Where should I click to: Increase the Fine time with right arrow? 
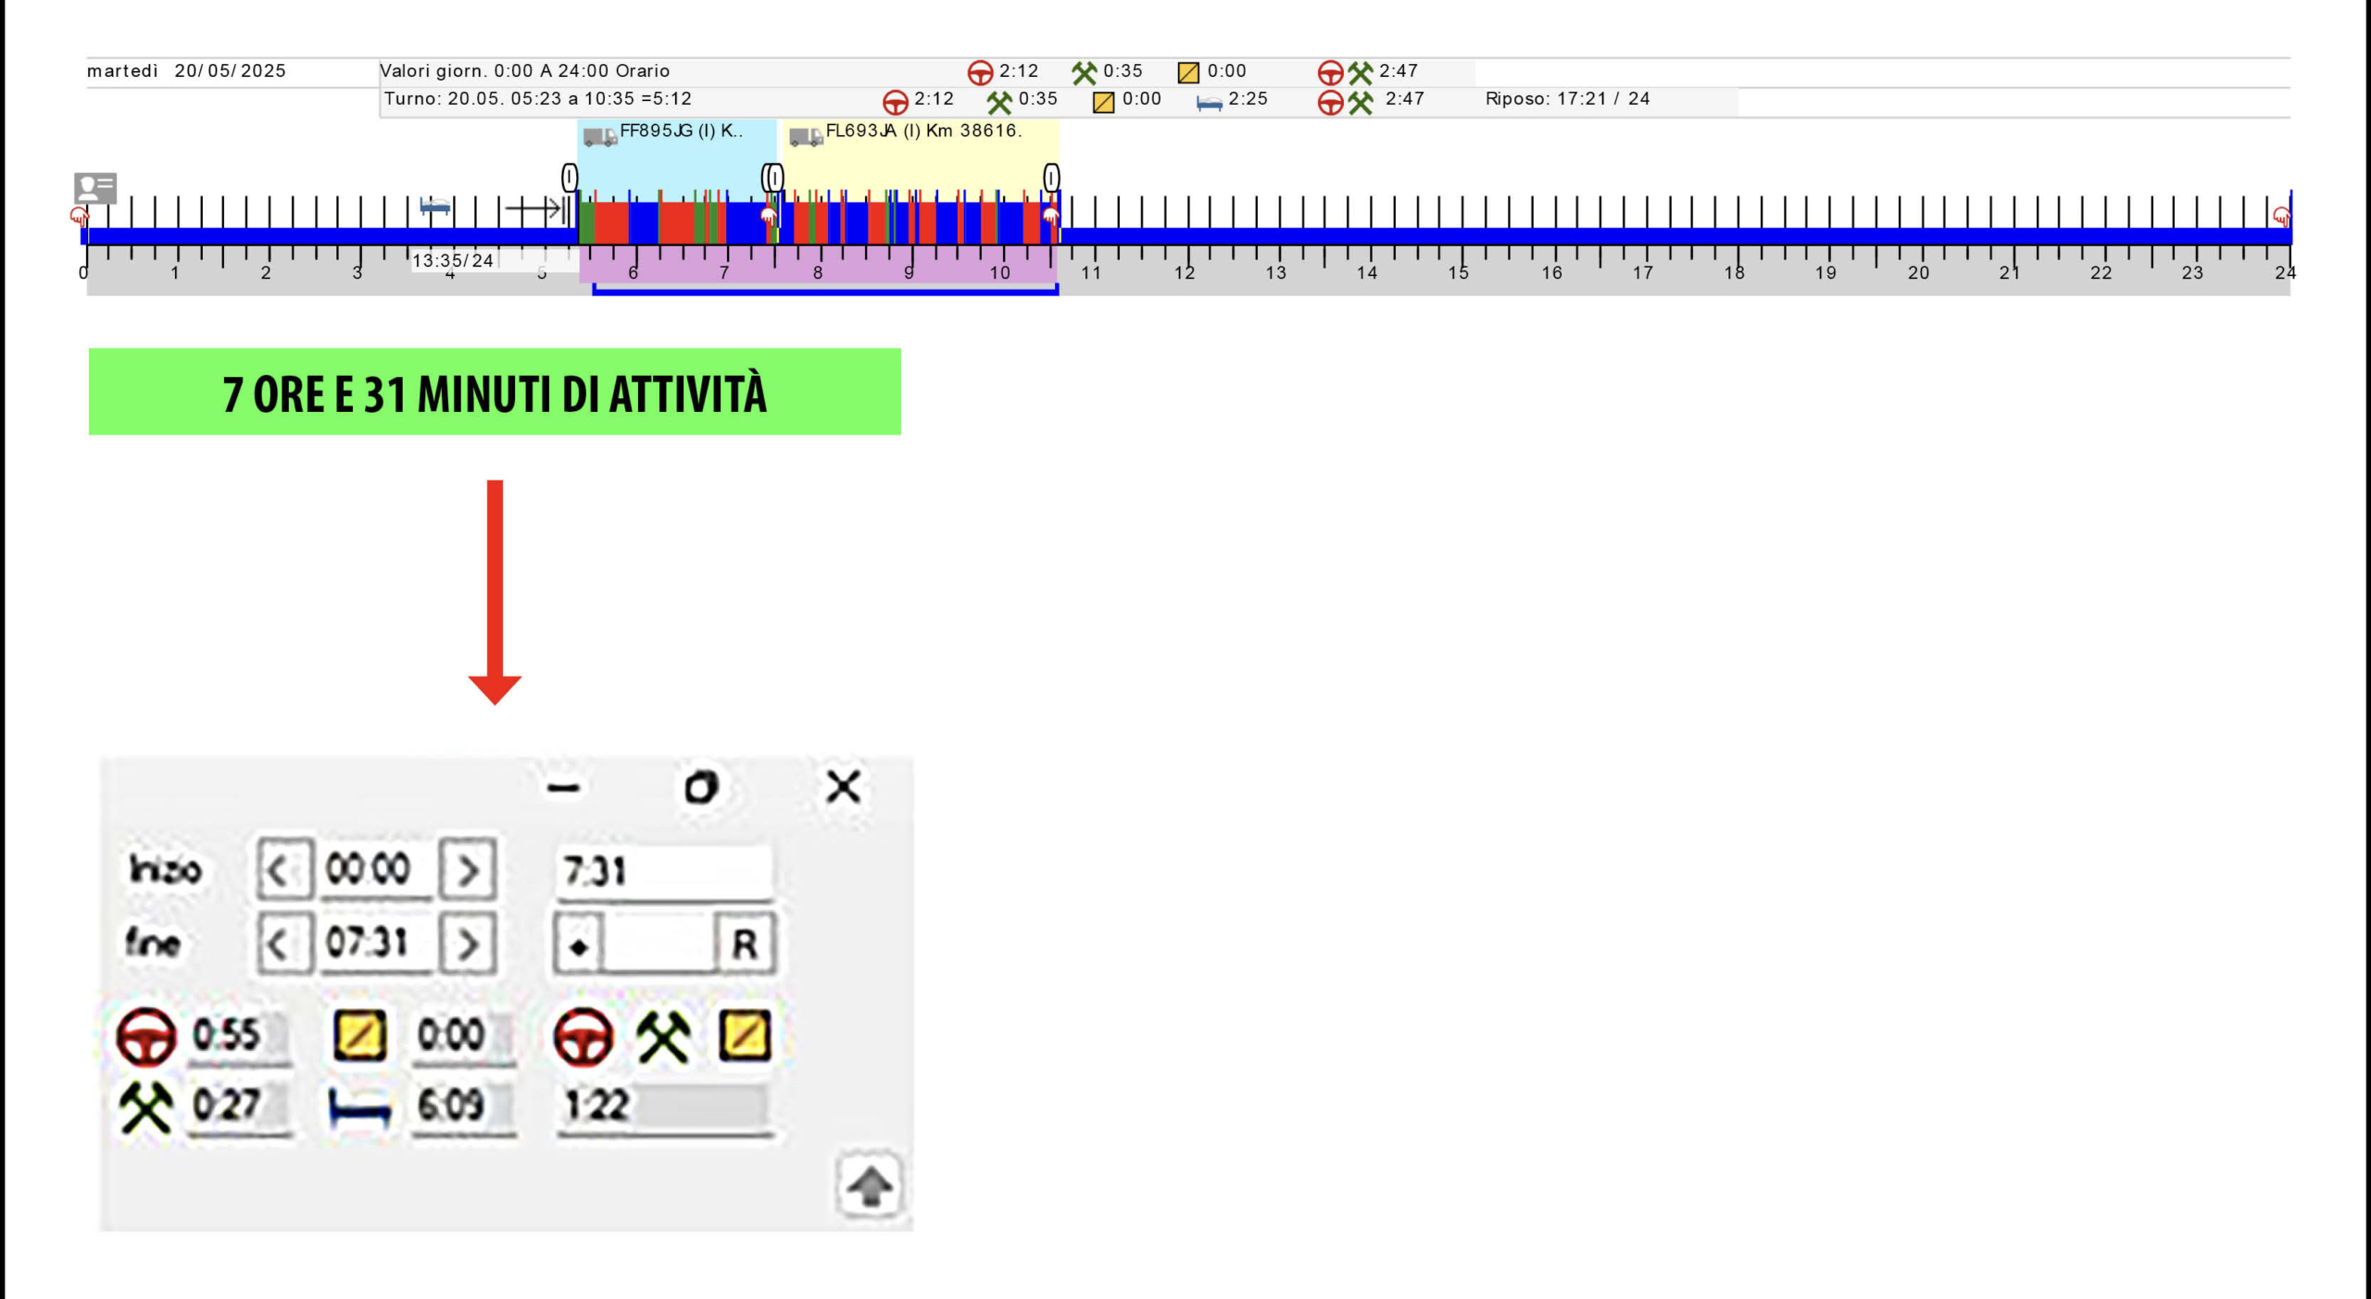coord(468,943)
